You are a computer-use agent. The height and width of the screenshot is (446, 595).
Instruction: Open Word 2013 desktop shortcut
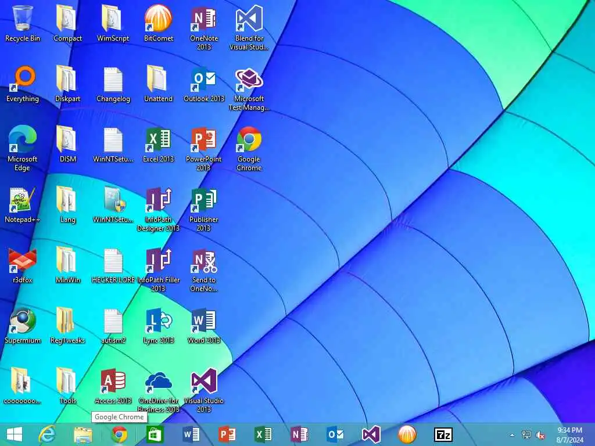204,325
